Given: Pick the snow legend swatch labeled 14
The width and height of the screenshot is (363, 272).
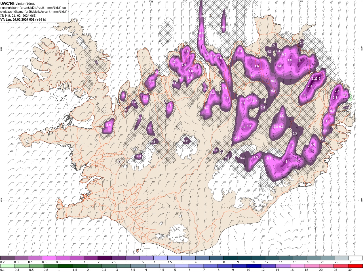Looking at the screenshot, I should (285, 258).
